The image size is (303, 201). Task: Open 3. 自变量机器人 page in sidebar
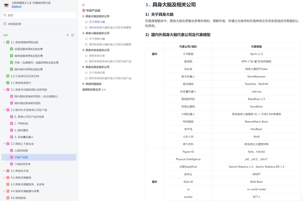(x=24, y=137)
